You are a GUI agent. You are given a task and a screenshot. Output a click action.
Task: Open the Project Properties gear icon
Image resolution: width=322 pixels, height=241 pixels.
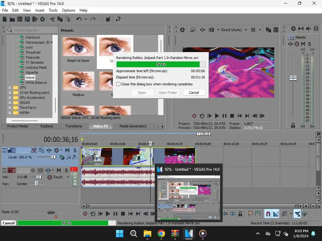(42, 19)
